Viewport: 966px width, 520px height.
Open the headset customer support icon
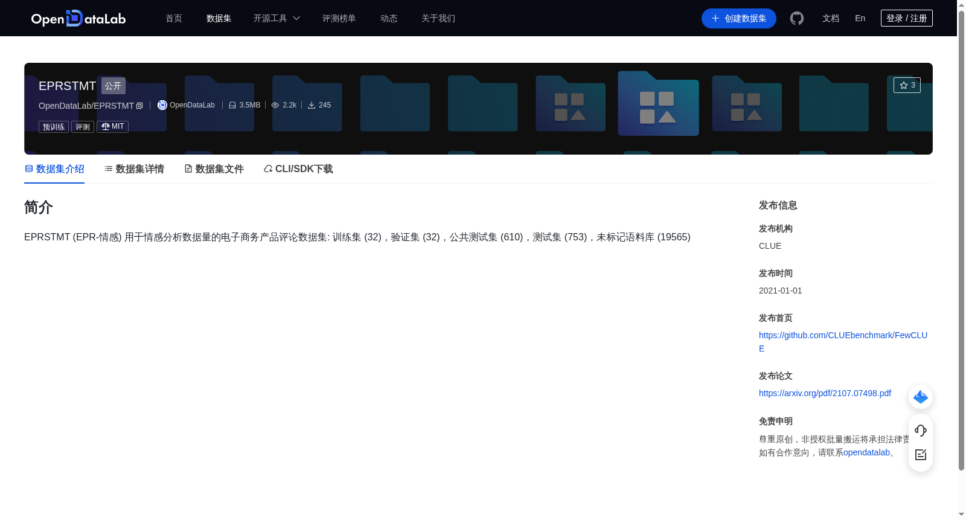(921, 431)
